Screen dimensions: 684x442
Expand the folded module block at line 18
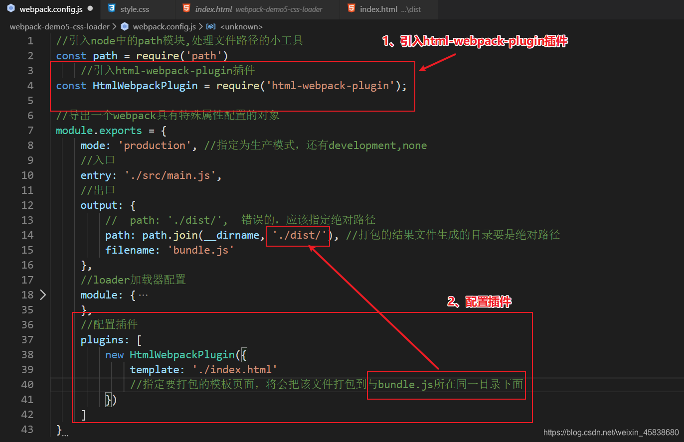43,295
